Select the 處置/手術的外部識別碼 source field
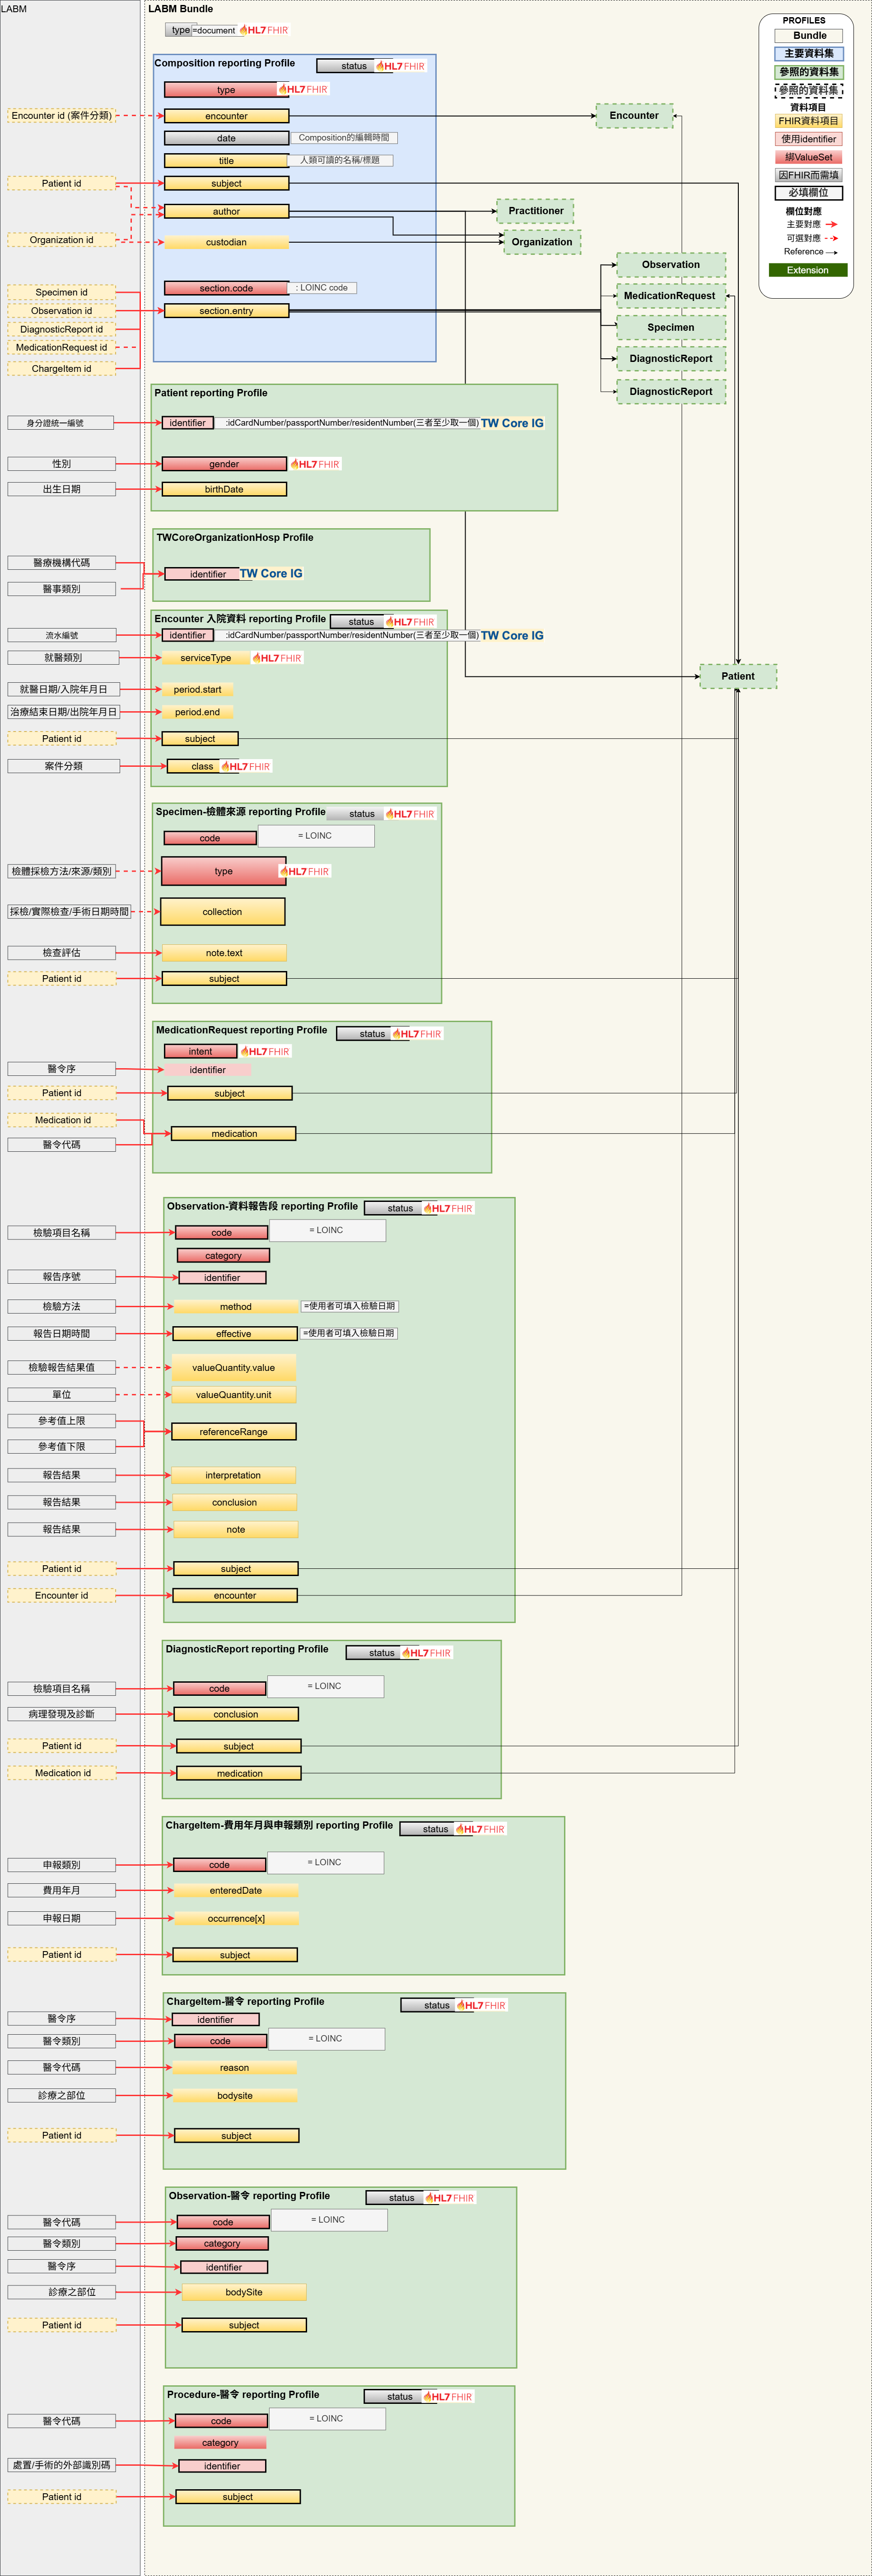Screen dimensions: 872x2576 (x=62, y=2465)
